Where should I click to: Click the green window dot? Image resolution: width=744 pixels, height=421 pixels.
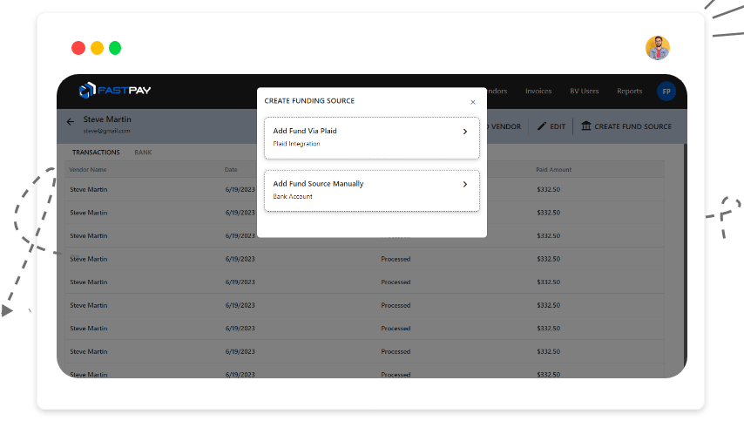tap(115, 49)
